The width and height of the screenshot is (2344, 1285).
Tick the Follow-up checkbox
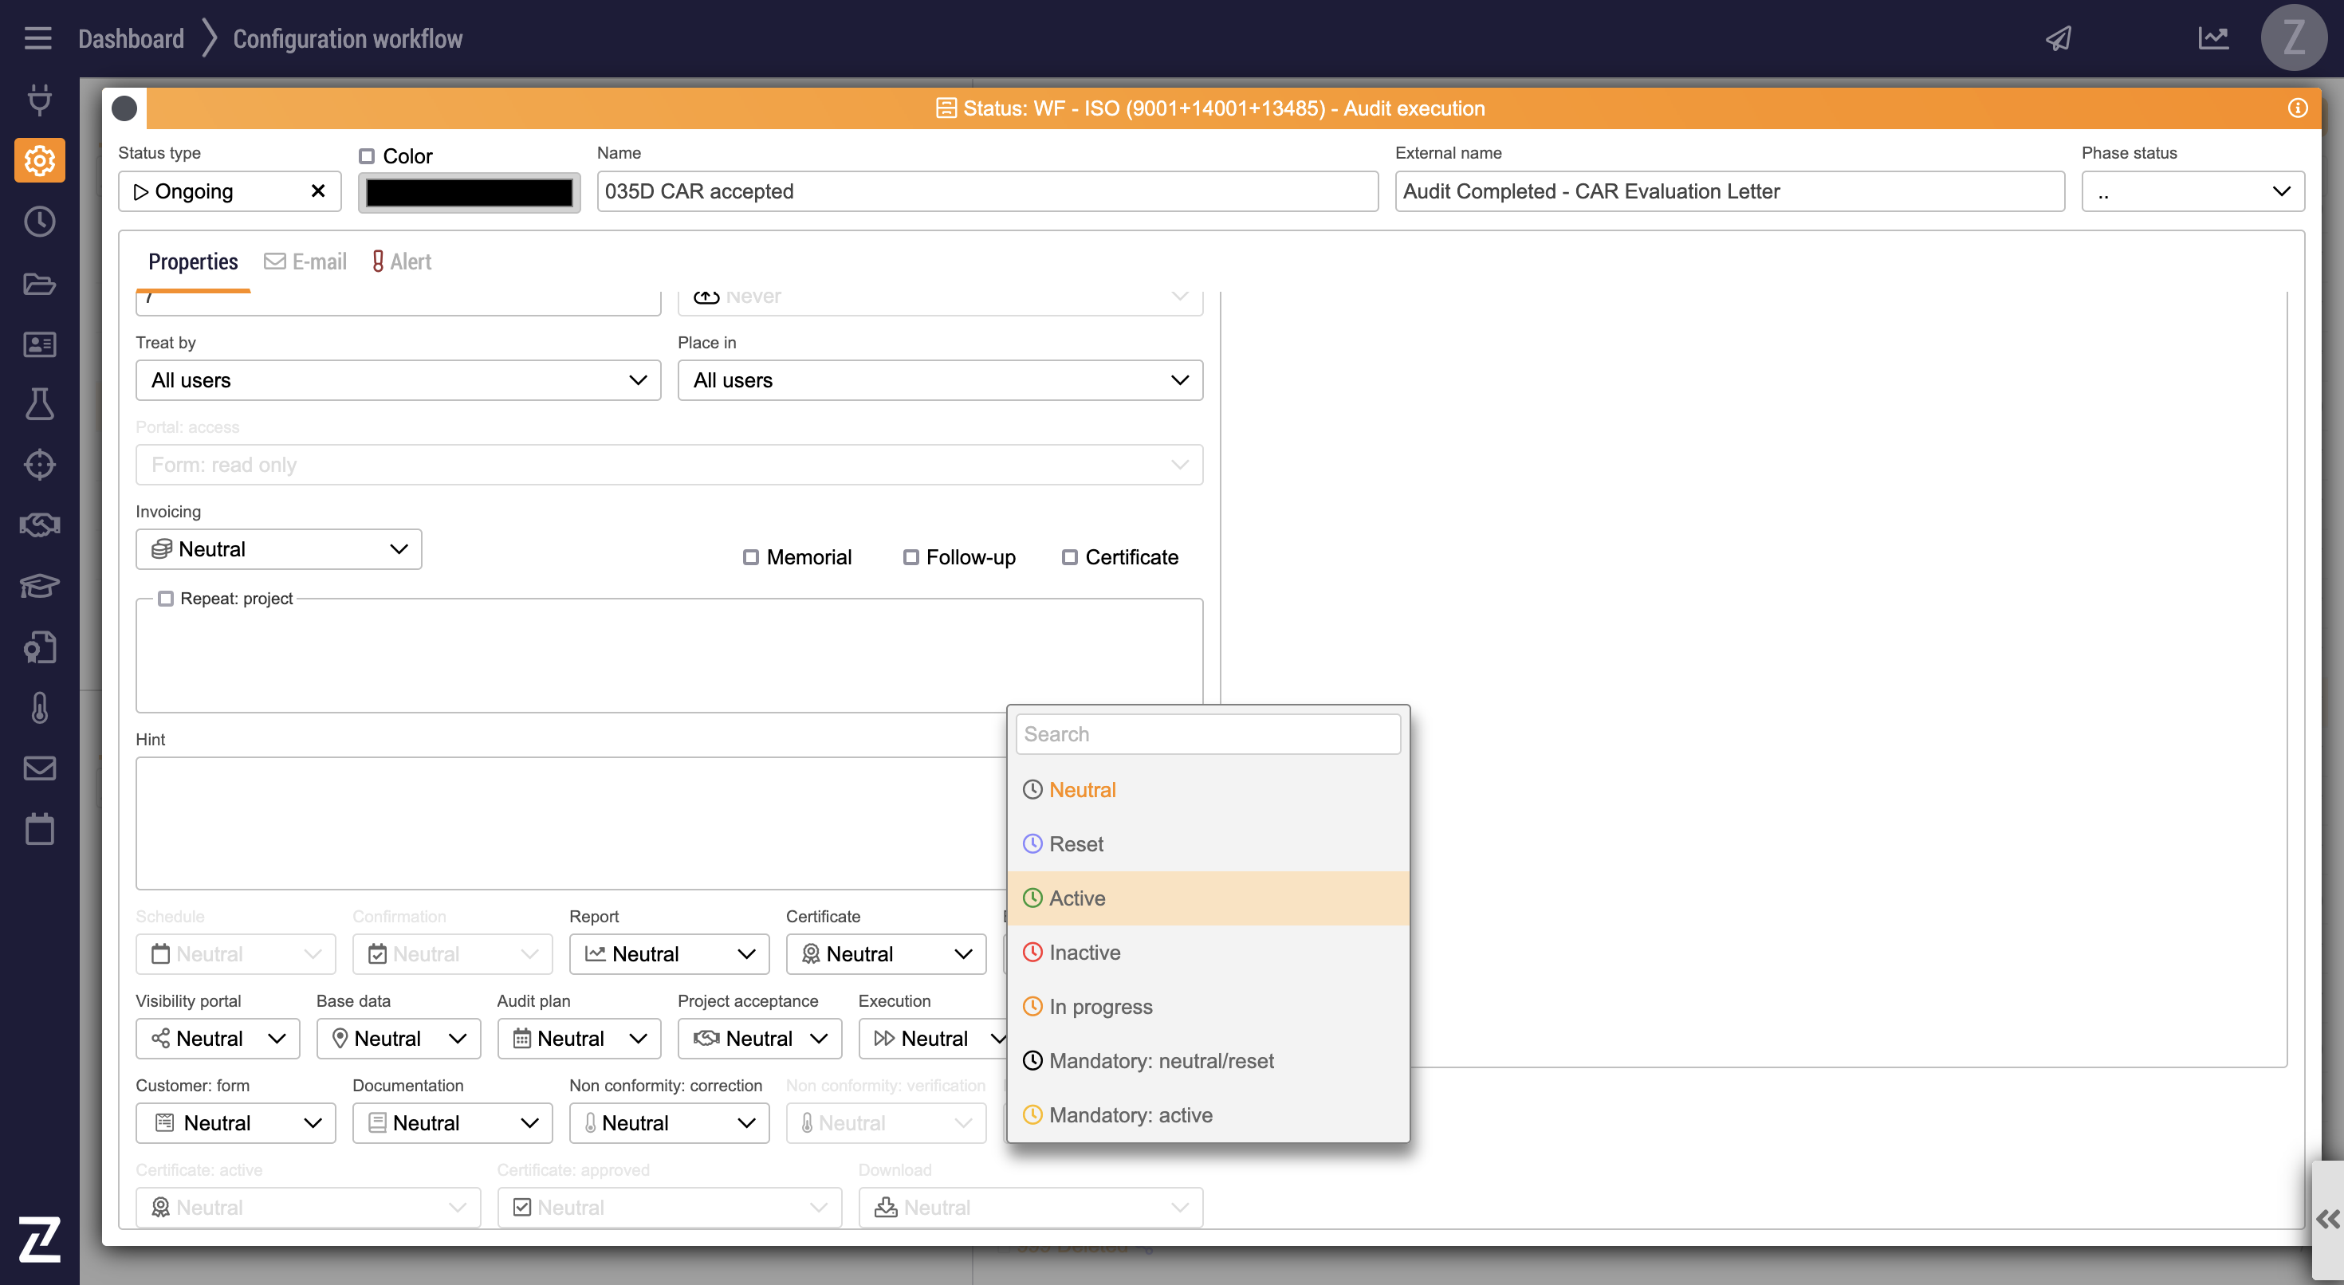[x=910, y=557]
